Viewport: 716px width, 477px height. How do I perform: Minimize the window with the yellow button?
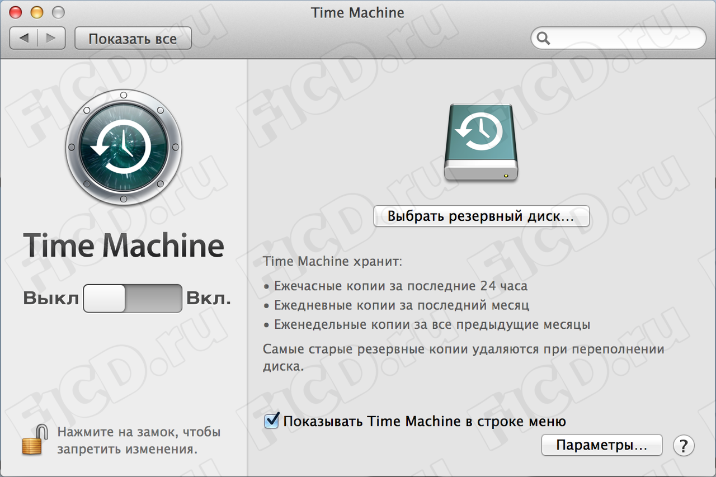coord(37,12)
